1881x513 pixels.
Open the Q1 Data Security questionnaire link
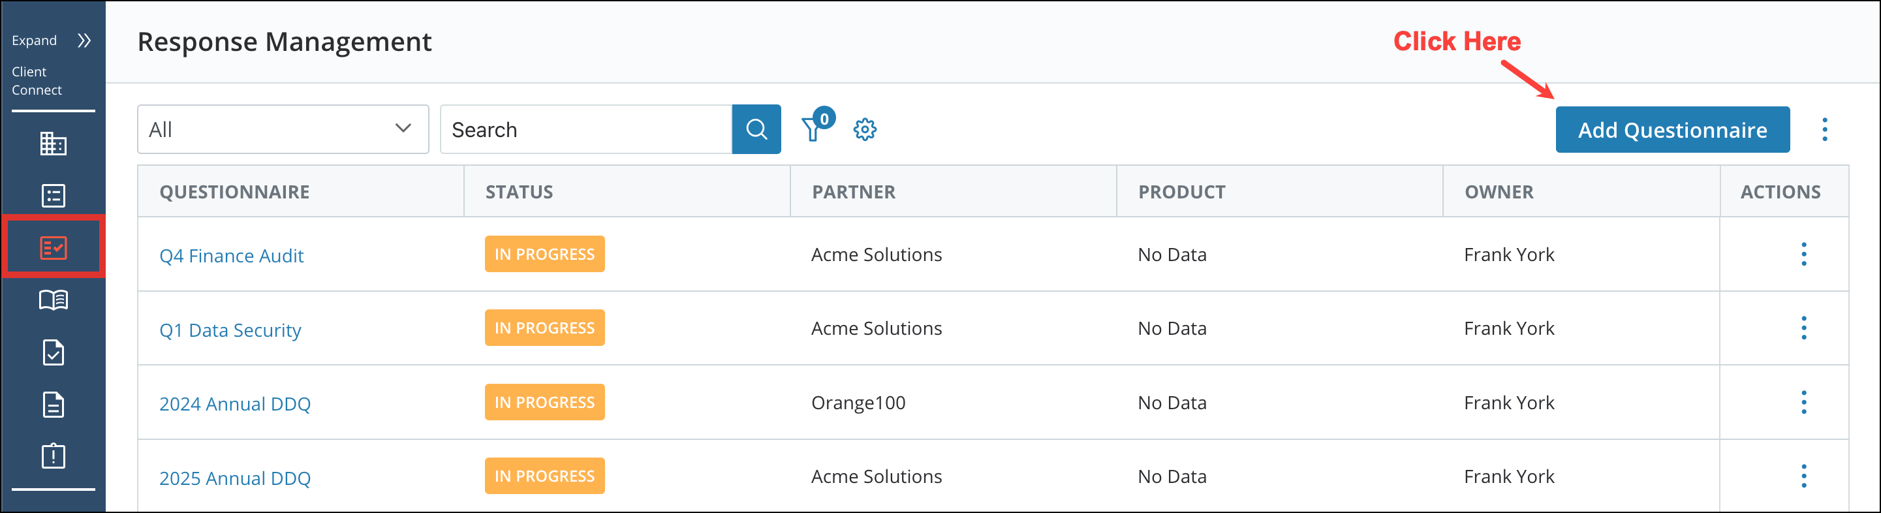pos(230,330)
